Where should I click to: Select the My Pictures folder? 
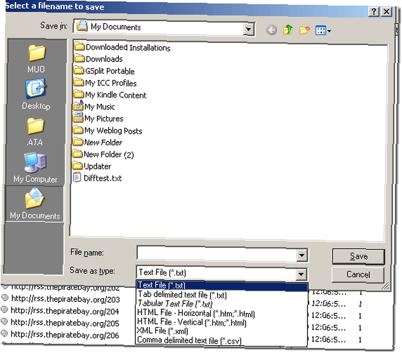[x=98, y=118]
